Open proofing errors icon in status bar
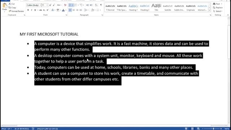231x130 pixels. pos(33,129)
